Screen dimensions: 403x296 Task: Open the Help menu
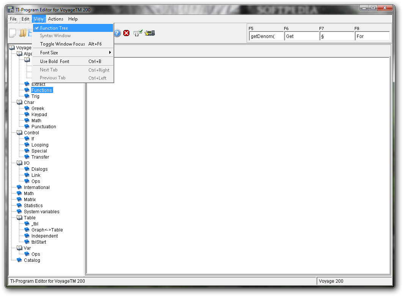(x=73, y=19)
